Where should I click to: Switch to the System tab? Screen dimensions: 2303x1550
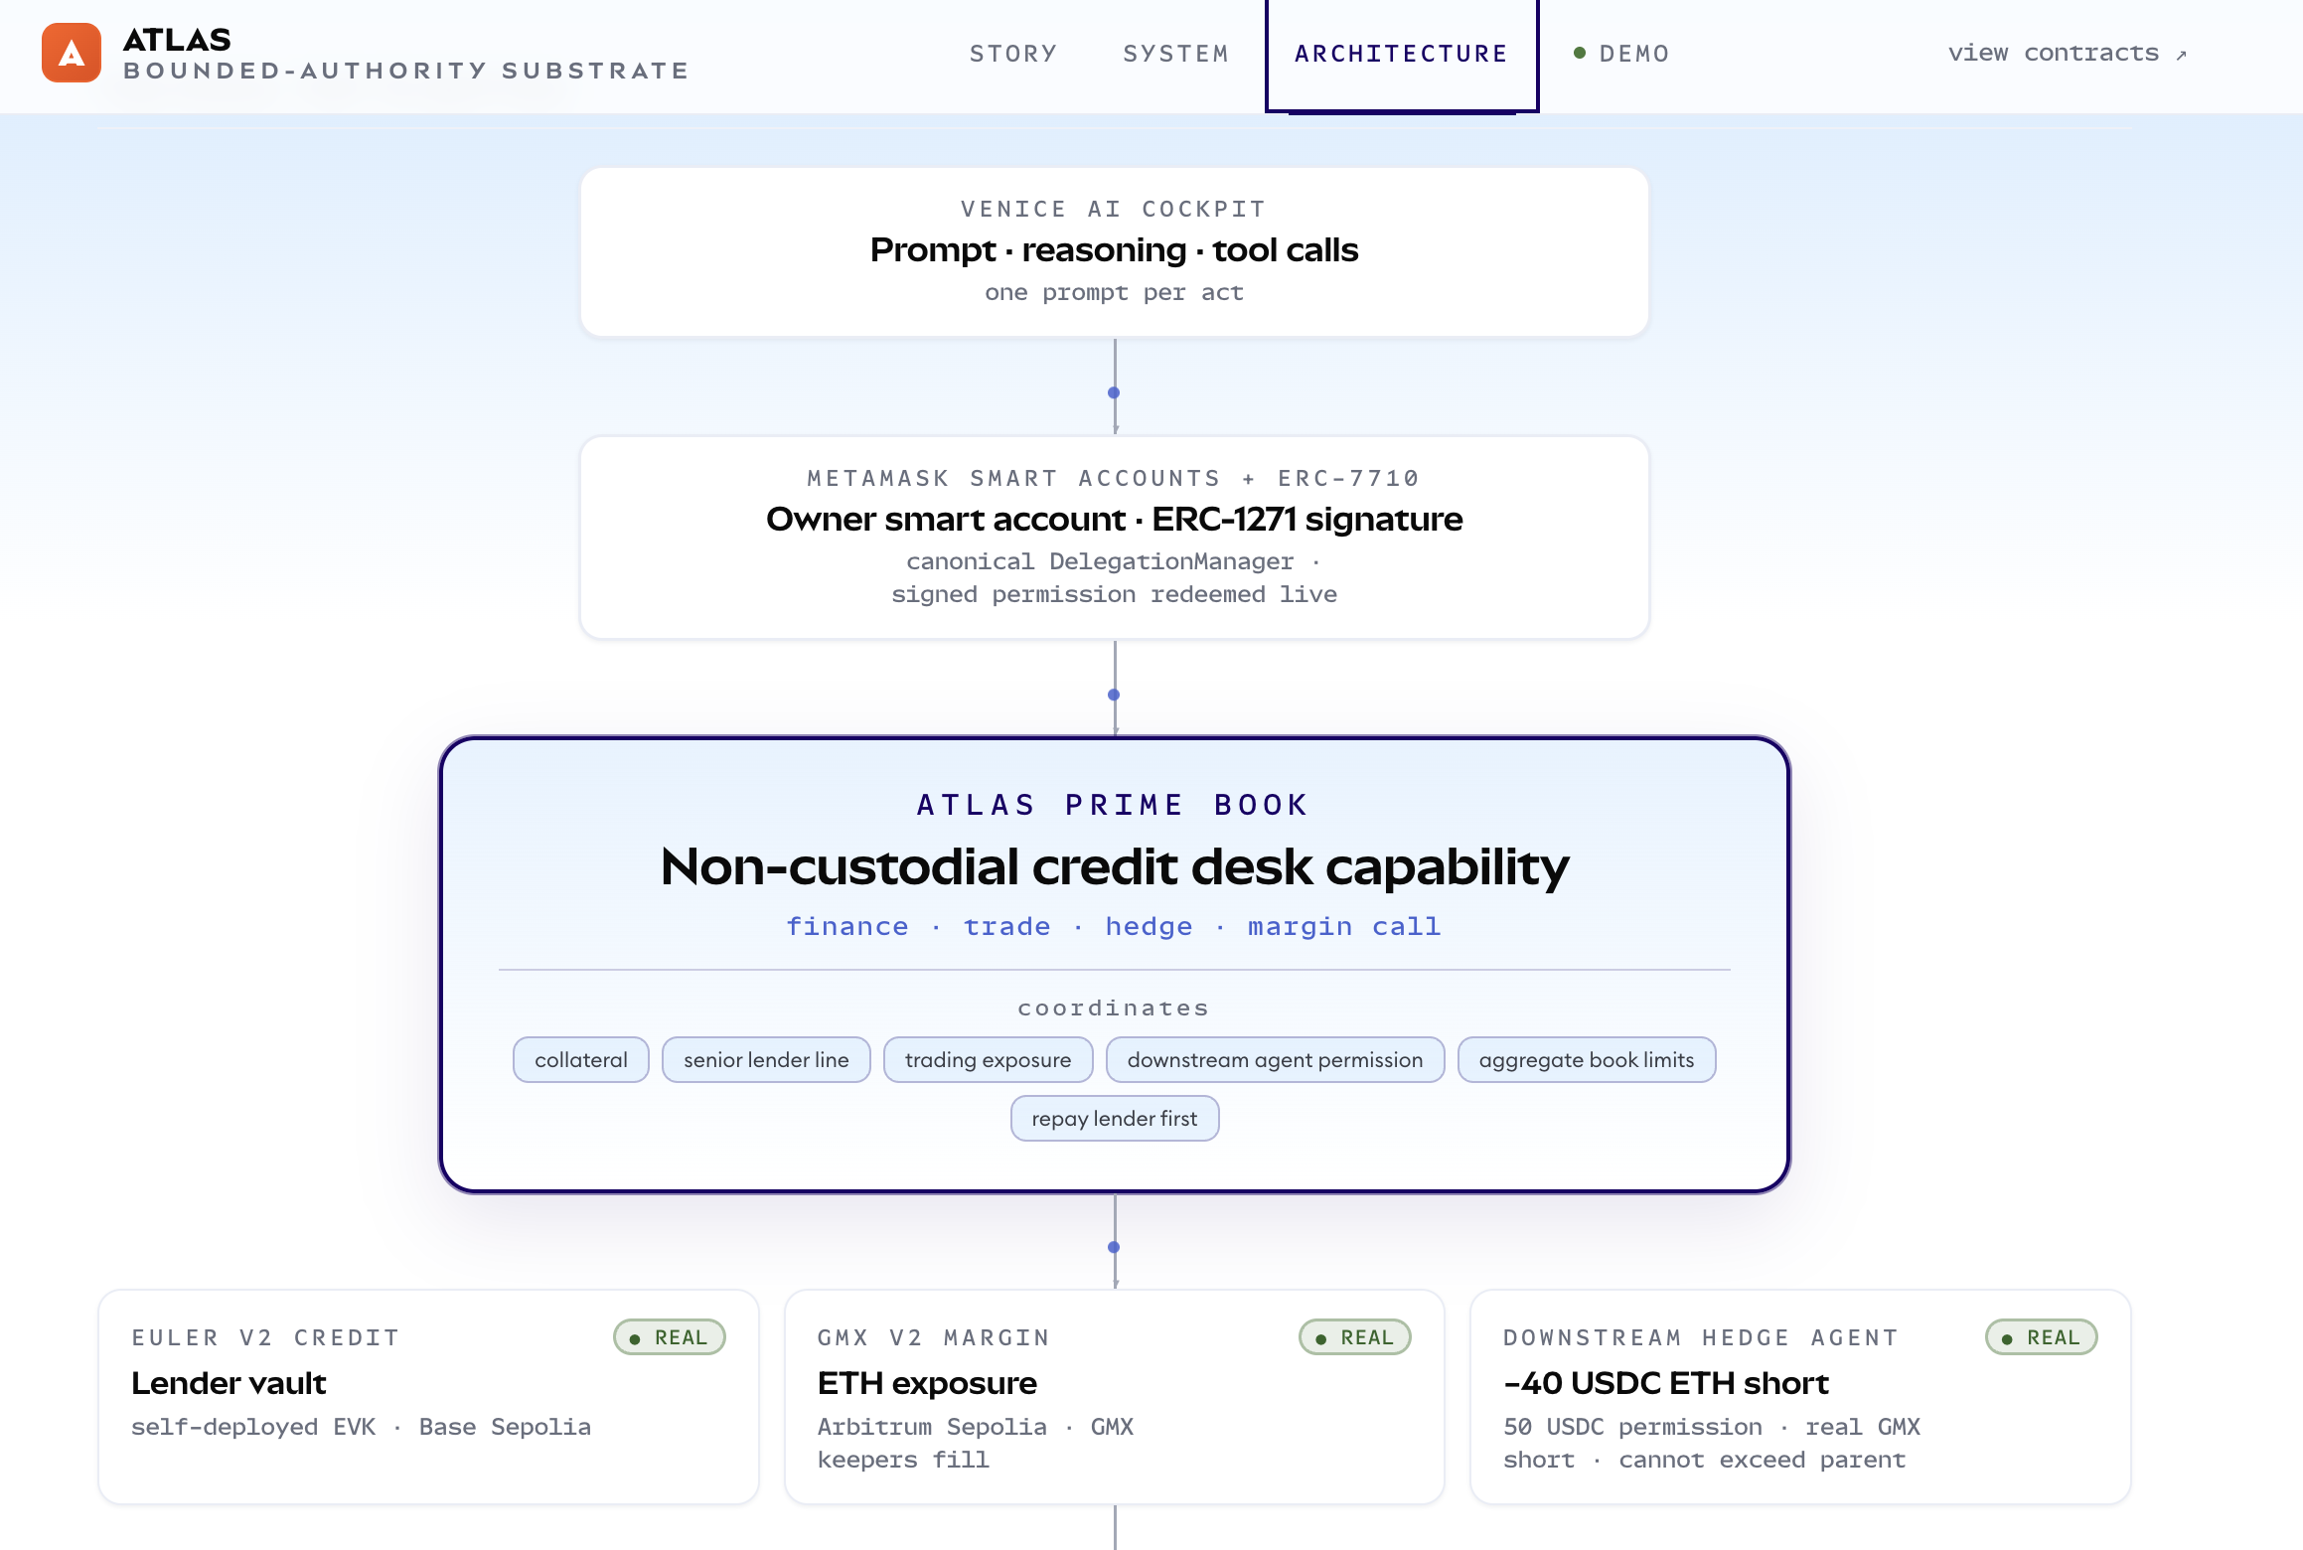pyautogui.click(x=1176, y=54)
